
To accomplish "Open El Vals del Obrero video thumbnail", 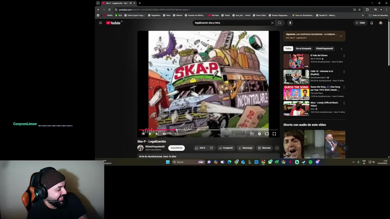I will (296, 61).
